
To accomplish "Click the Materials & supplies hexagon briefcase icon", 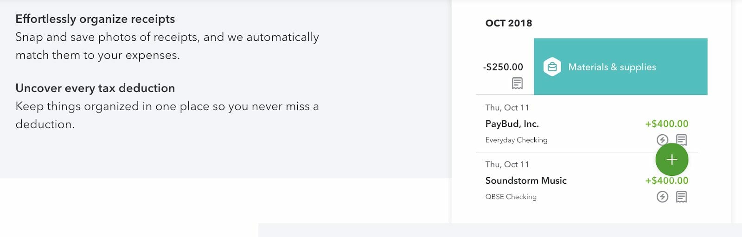I will click(x=552, y=67).
